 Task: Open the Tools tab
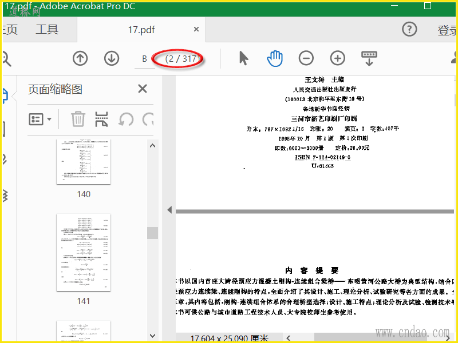[47, 30]
